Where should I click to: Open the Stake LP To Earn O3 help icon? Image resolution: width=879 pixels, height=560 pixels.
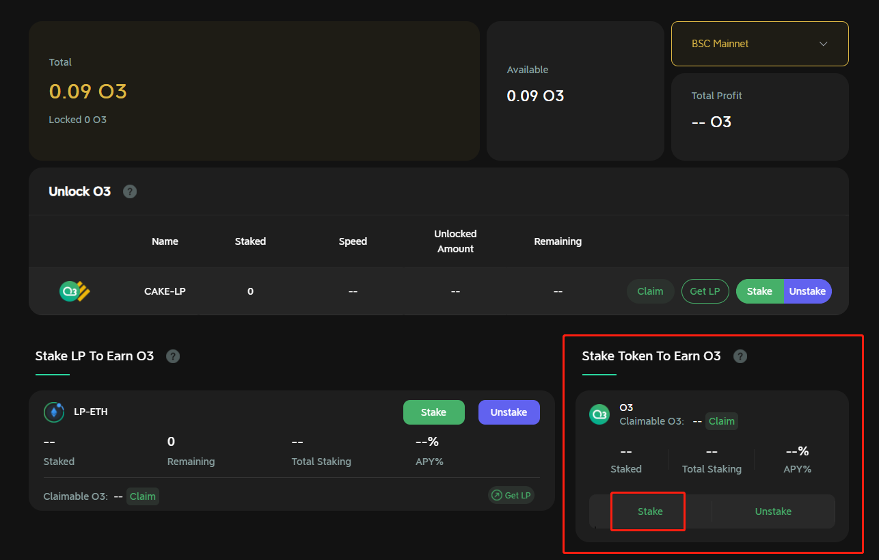tap(173, 356)
